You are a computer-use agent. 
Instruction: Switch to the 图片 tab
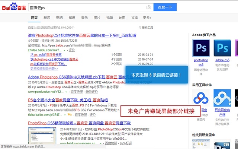97,18
